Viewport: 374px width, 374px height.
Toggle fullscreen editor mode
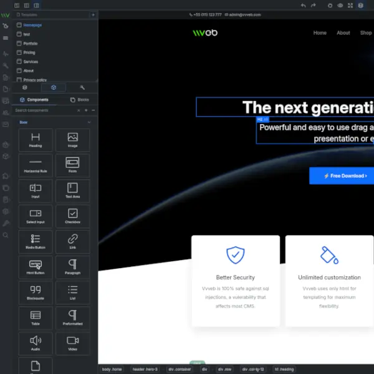click(350, 5)
